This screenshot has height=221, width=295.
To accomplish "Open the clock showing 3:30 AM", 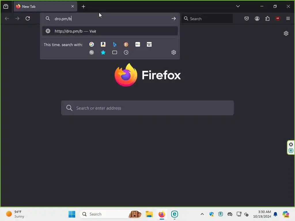I will pos(262,214).
